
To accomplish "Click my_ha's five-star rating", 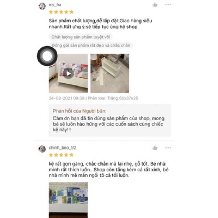I will (x=61, y=12).
